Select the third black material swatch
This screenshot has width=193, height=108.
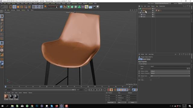click(x=16, y=97)
